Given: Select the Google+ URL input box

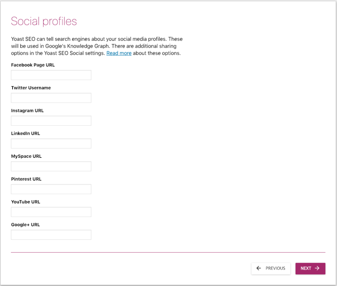Looking at the screenshot, I should coord(51,235).
